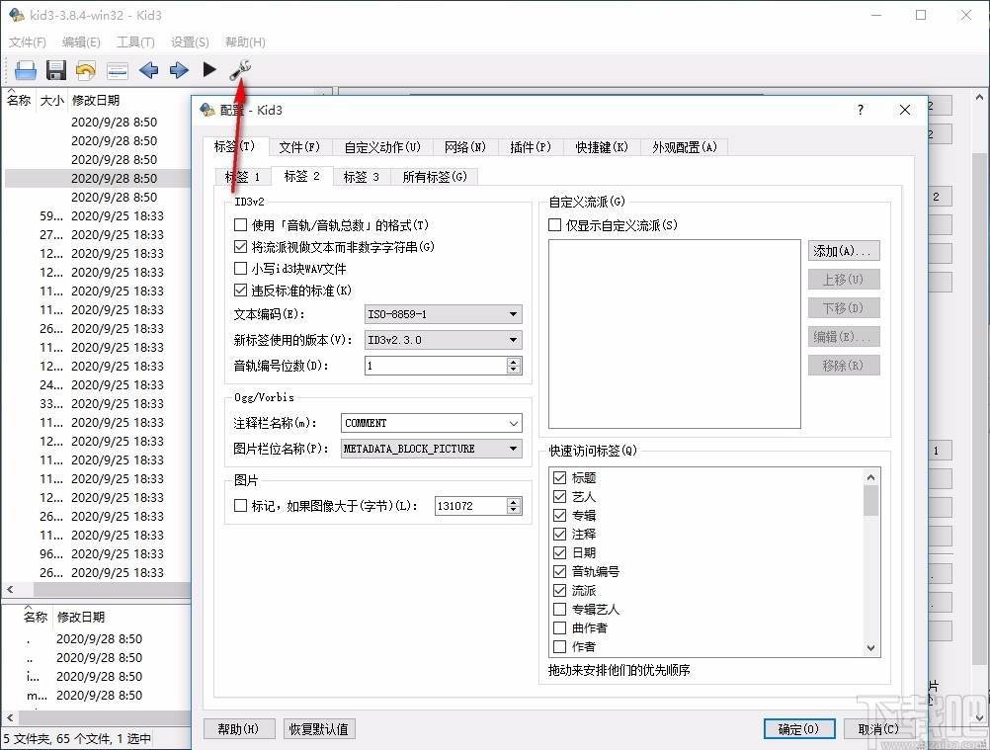Select 标签 3 sub-tab

click(362, 177)
